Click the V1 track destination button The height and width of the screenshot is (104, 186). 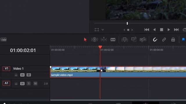point(6,69)
